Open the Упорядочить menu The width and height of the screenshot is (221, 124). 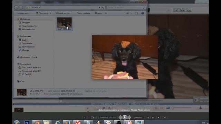click(x=23, y=13)
